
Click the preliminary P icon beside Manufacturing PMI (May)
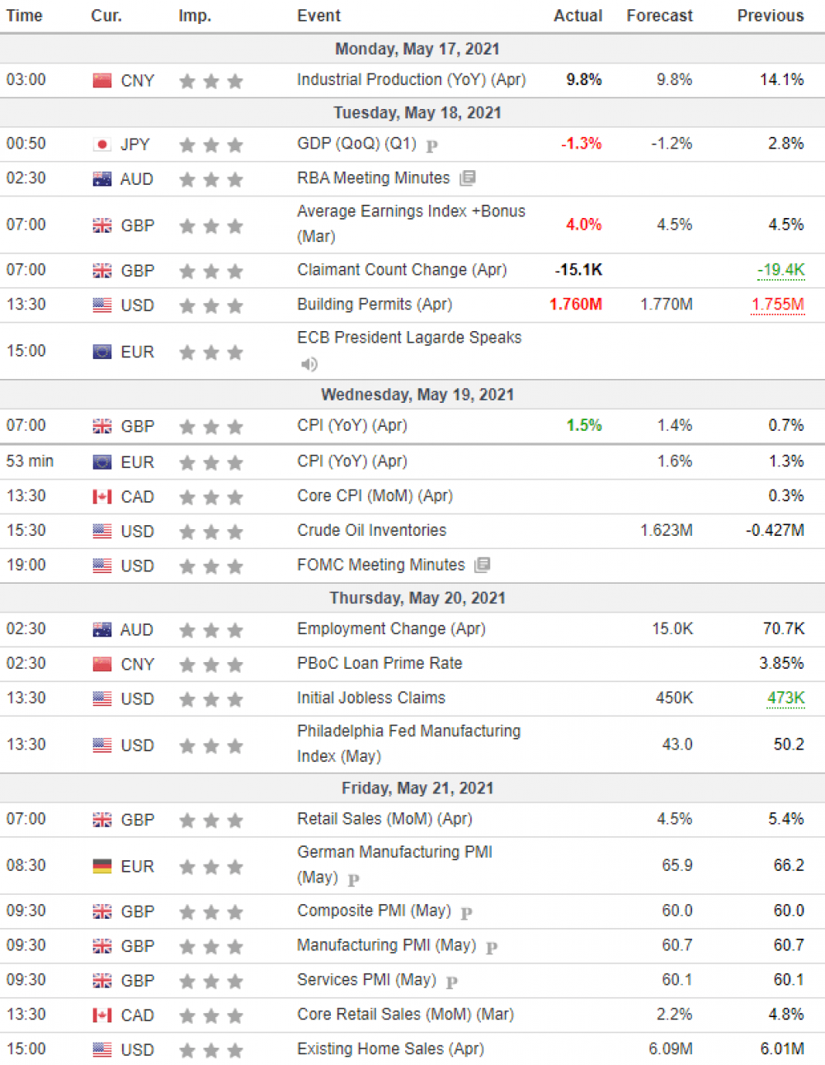click(x=492, y=948)
